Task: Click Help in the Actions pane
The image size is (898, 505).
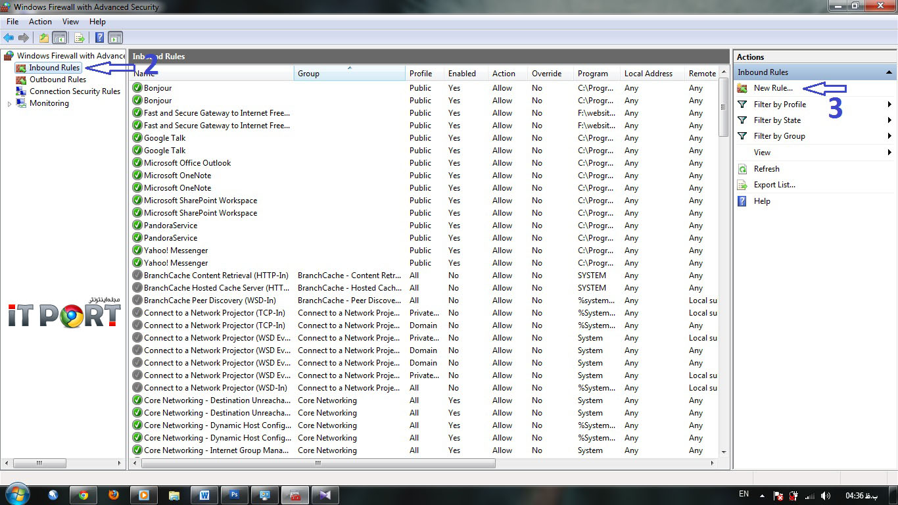Action: click(x=762, y=201)
